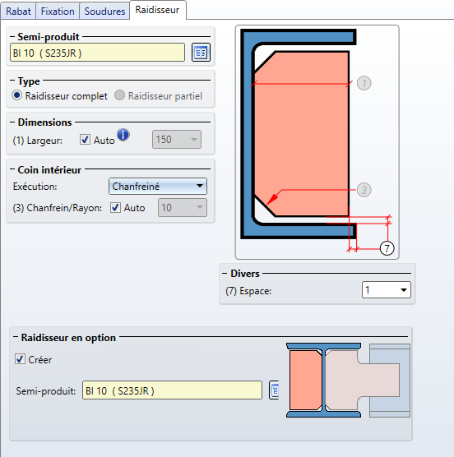Image resolution: width=454 pixels, height=457 pixels.
Task: Click the optional stiffener Semi-produit field
Action: pyautogui.click(x=172, y=390)
